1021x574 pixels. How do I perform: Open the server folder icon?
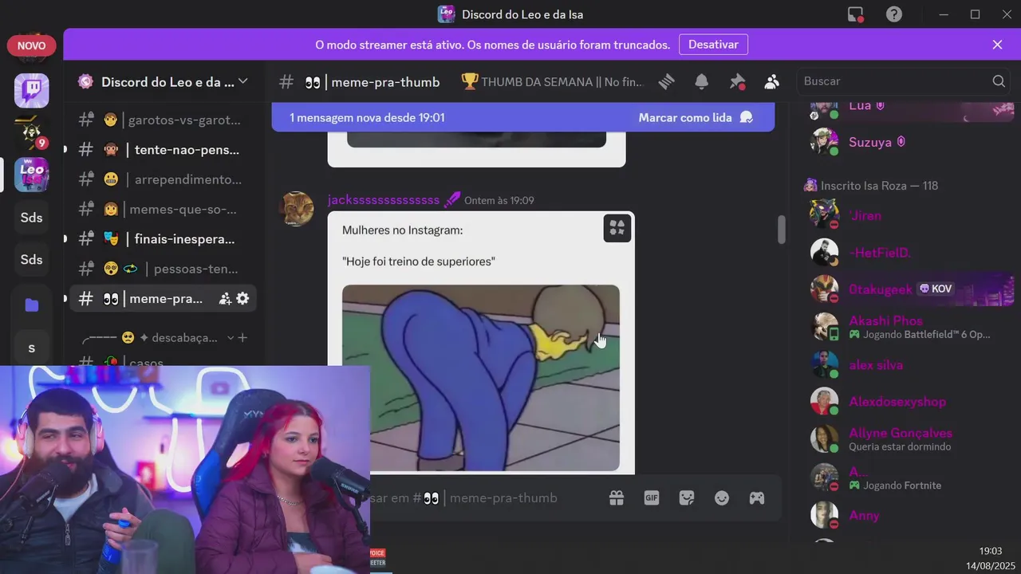[x=32, y=305]
